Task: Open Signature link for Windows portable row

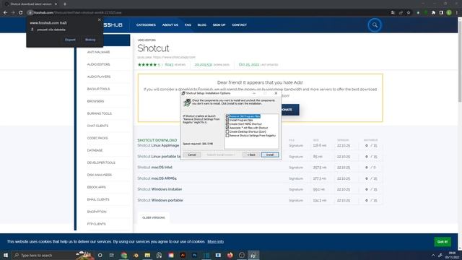Action: [296, 201]
